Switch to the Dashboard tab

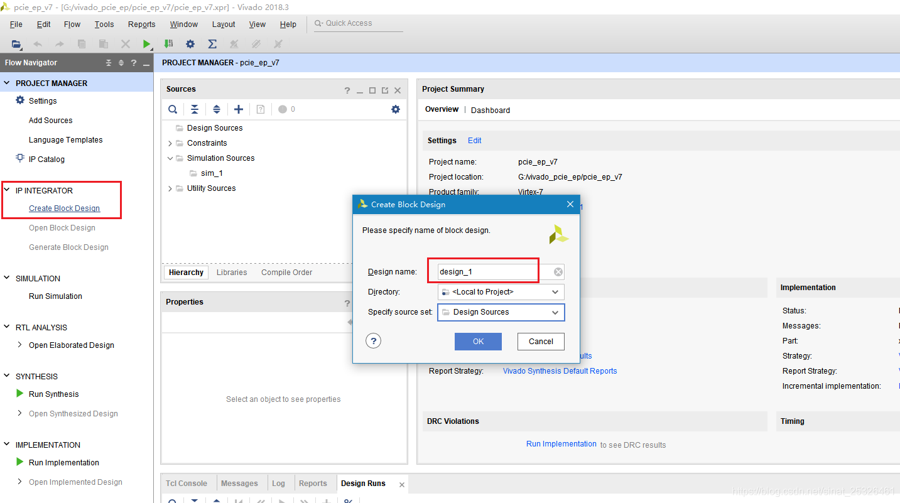click(x=491, y=110)
